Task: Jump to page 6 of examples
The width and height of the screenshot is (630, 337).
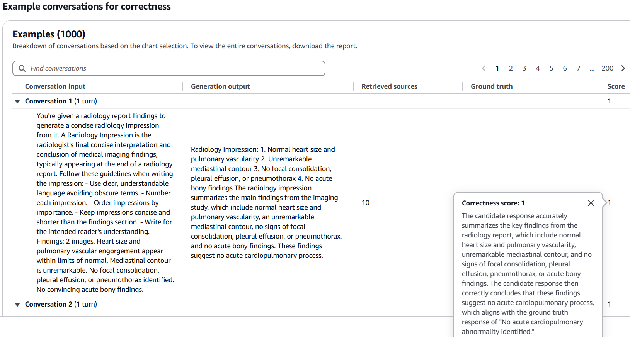Action: point(565,68)
